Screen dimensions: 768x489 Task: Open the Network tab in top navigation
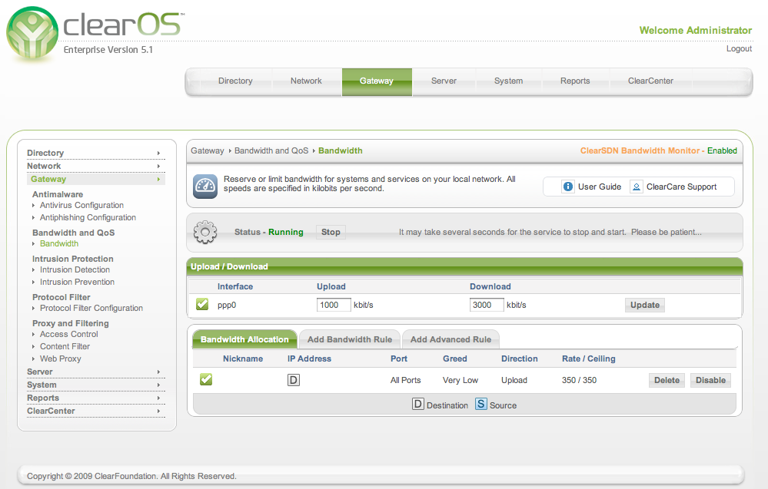click(x=306, y=81)
